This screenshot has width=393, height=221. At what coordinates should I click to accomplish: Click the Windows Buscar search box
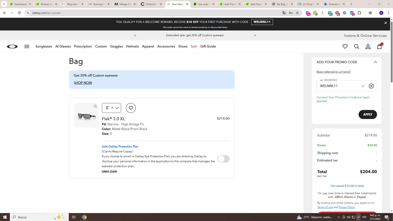coord(39,217)
